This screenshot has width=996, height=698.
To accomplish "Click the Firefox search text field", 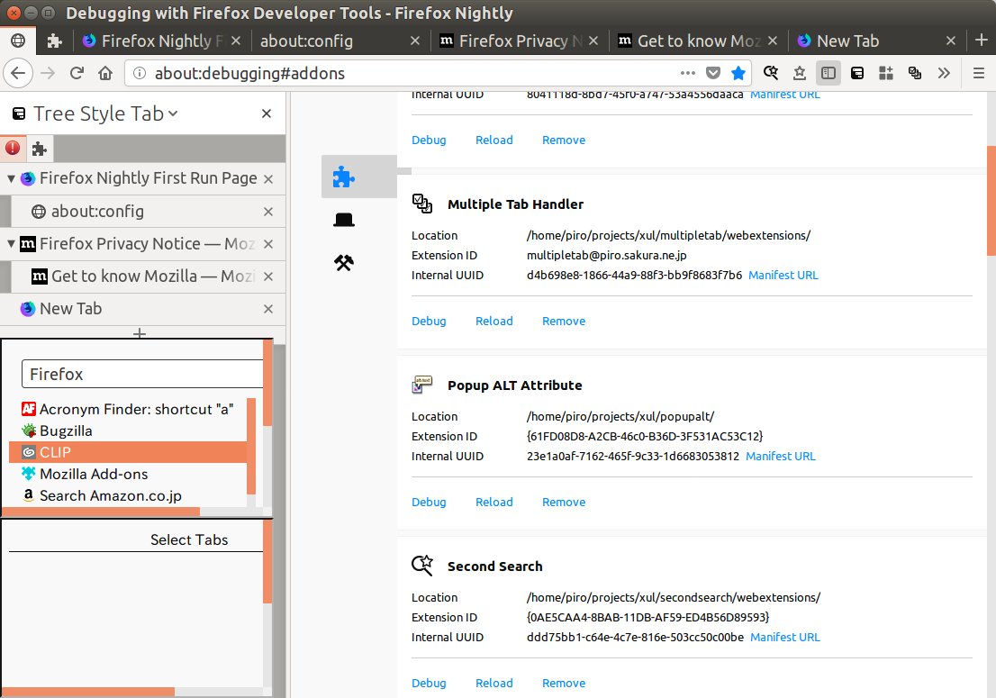I will [142, 374].
